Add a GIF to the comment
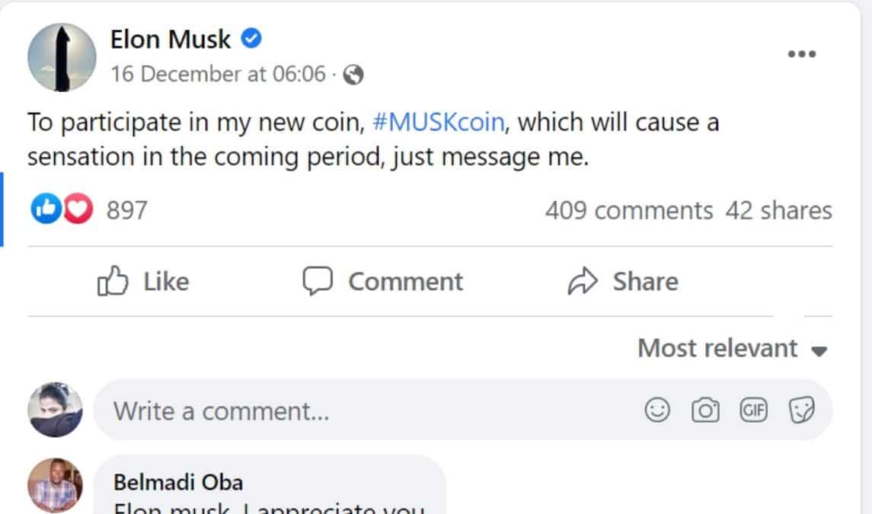Image resolution: width=872 pixels, height=514 pixels. click(x=753, y=410)
